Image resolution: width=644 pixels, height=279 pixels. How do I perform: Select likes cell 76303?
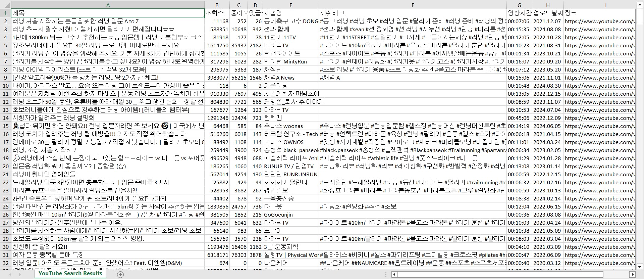(x=238, y=255)
